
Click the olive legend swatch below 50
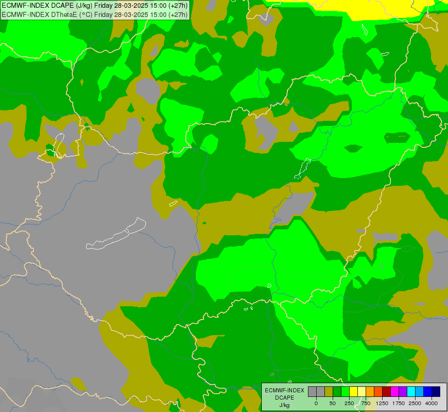pyautogui.click(x=329, y=391)
